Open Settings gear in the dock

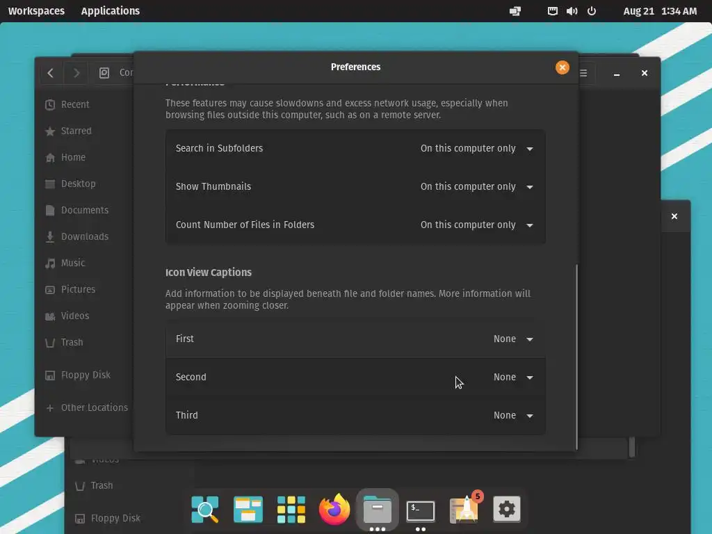click(x=507, y=510)
